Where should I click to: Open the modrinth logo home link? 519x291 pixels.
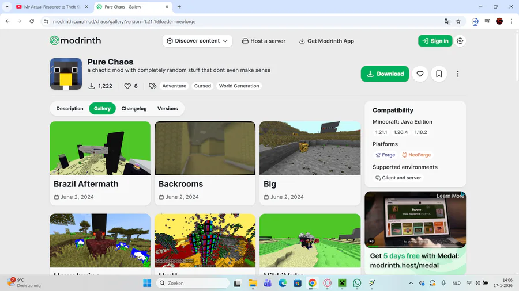coord(76,40)
